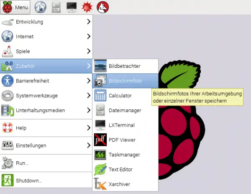This screenshot has height=194, width=251.
Task: Expand Barrierefreiheit submenu arrow
Action: click(x=89, y=80)
